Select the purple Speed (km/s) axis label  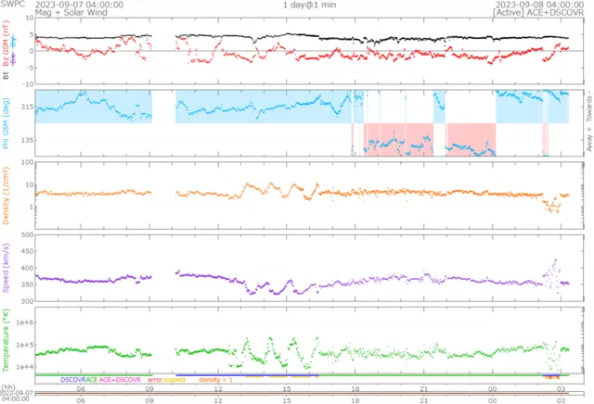(7, 269)
